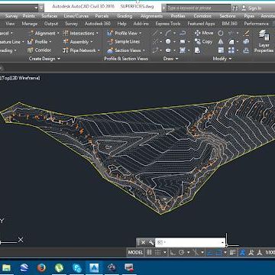Click the 2D Wireframe visual style label
Screen dimensions: 275x275
pyautogui.click(x=25, y=78)
